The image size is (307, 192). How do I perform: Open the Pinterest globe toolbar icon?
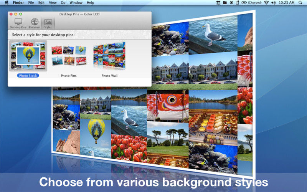coord(35,23)
